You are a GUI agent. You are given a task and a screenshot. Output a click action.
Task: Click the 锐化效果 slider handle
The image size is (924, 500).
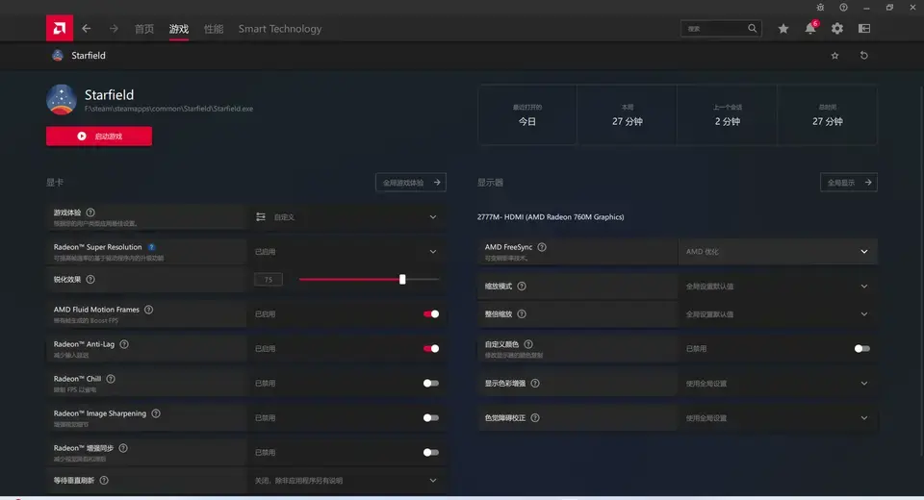pos(402,279)
